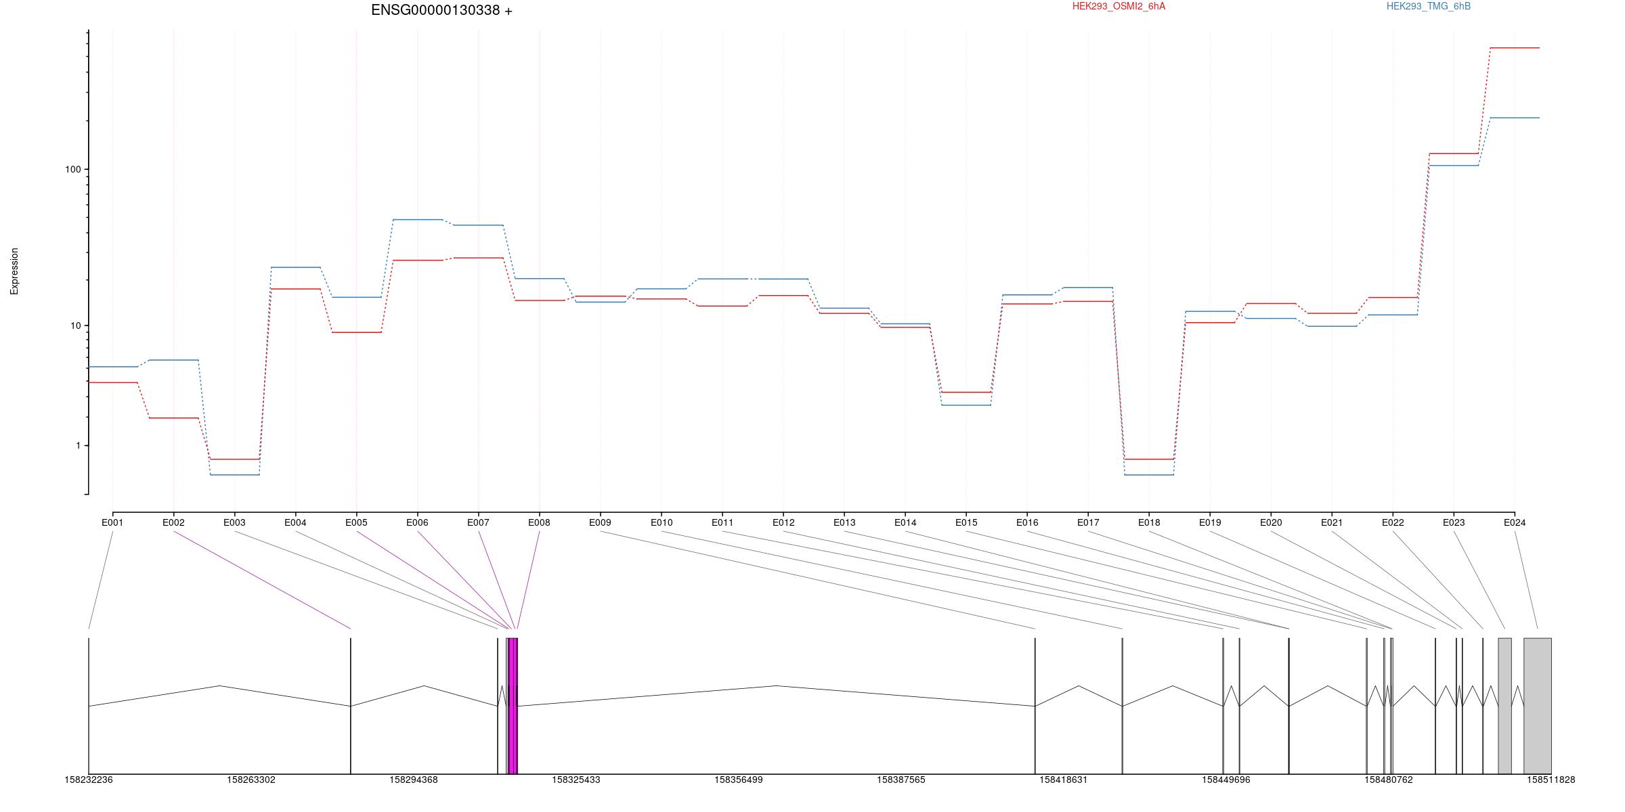Select exon label E016
Screen dimensions: 1625x812
click(x=1027, y=522)
